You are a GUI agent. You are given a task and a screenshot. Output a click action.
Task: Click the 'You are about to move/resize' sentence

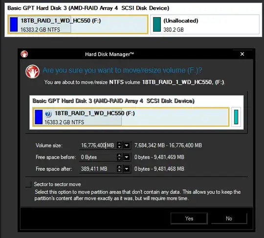click(x=134, y=82)
